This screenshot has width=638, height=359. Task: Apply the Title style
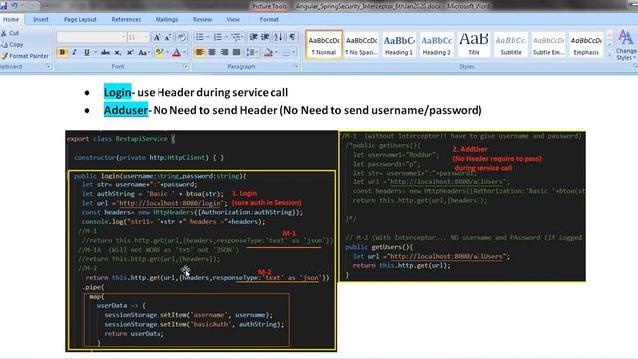coord(474,44)
